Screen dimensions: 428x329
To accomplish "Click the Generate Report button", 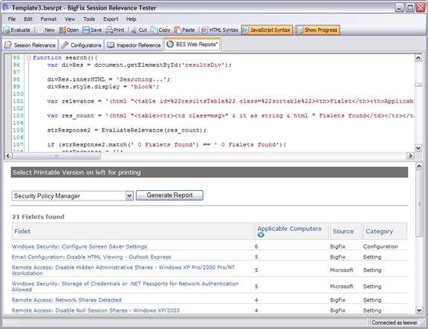I will pos(169,195).
